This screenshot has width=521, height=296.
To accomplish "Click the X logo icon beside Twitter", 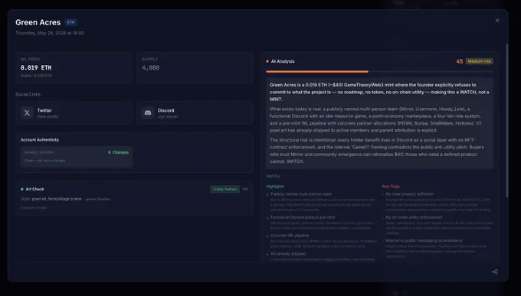I will click(27, 113).
